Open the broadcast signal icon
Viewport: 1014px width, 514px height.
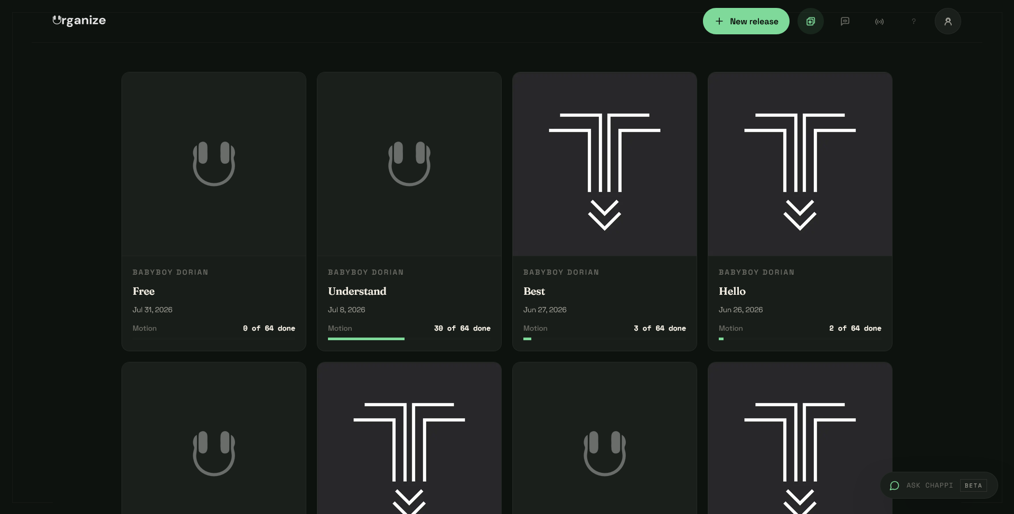tap(879, 21)
